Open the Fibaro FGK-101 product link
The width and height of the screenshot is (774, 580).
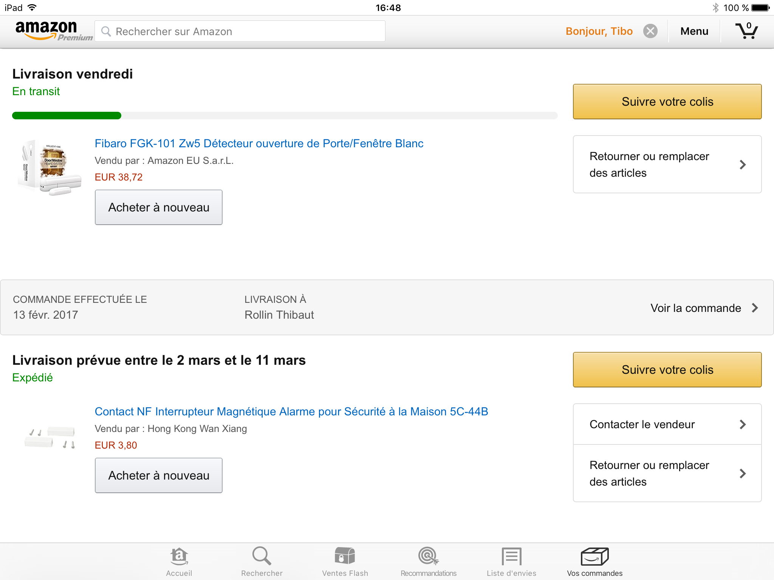click(259, 143)
